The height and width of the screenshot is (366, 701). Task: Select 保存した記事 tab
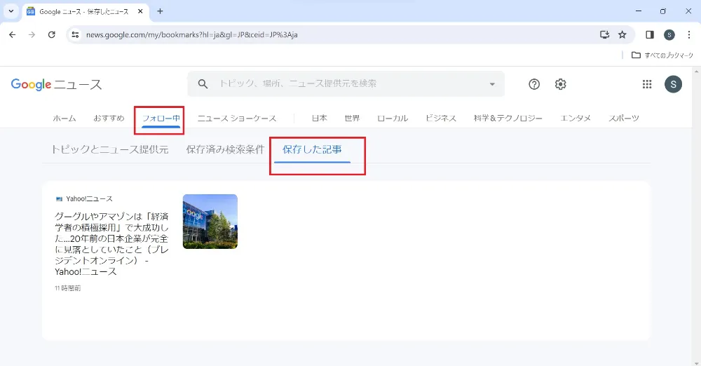click(312, 149)
